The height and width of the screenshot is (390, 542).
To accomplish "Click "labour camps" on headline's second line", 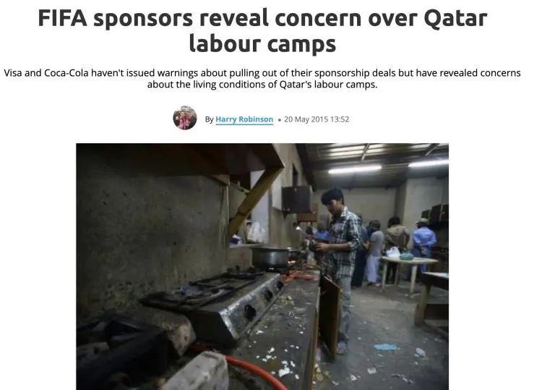I will 262,44.
